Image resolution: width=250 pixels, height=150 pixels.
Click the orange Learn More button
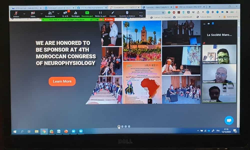pos(62,81)
